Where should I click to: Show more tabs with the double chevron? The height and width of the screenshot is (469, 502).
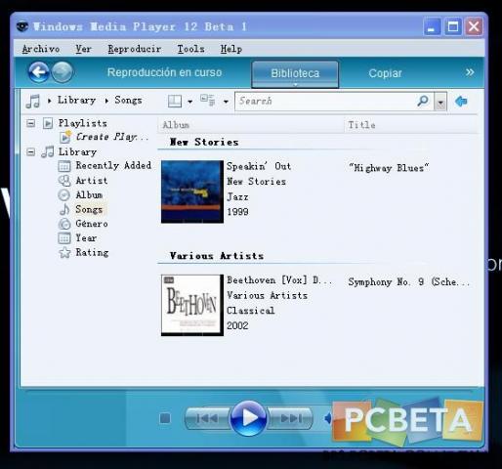point(470,72)
